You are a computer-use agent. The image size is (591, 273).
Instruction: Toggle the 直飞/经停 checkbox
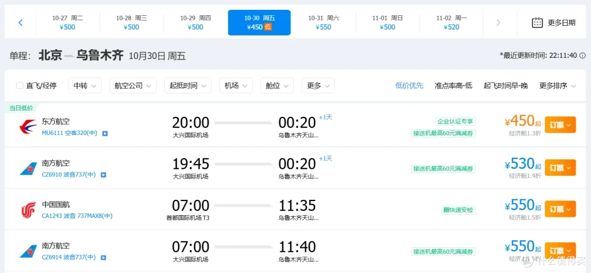(x=20, y=86)
